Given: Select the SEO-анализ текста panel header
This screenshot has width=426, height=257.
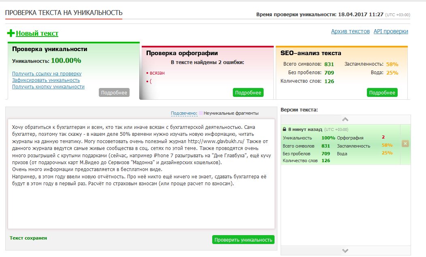Looking at the screenshot, I should pyautogui.click(x=311, y=53).
